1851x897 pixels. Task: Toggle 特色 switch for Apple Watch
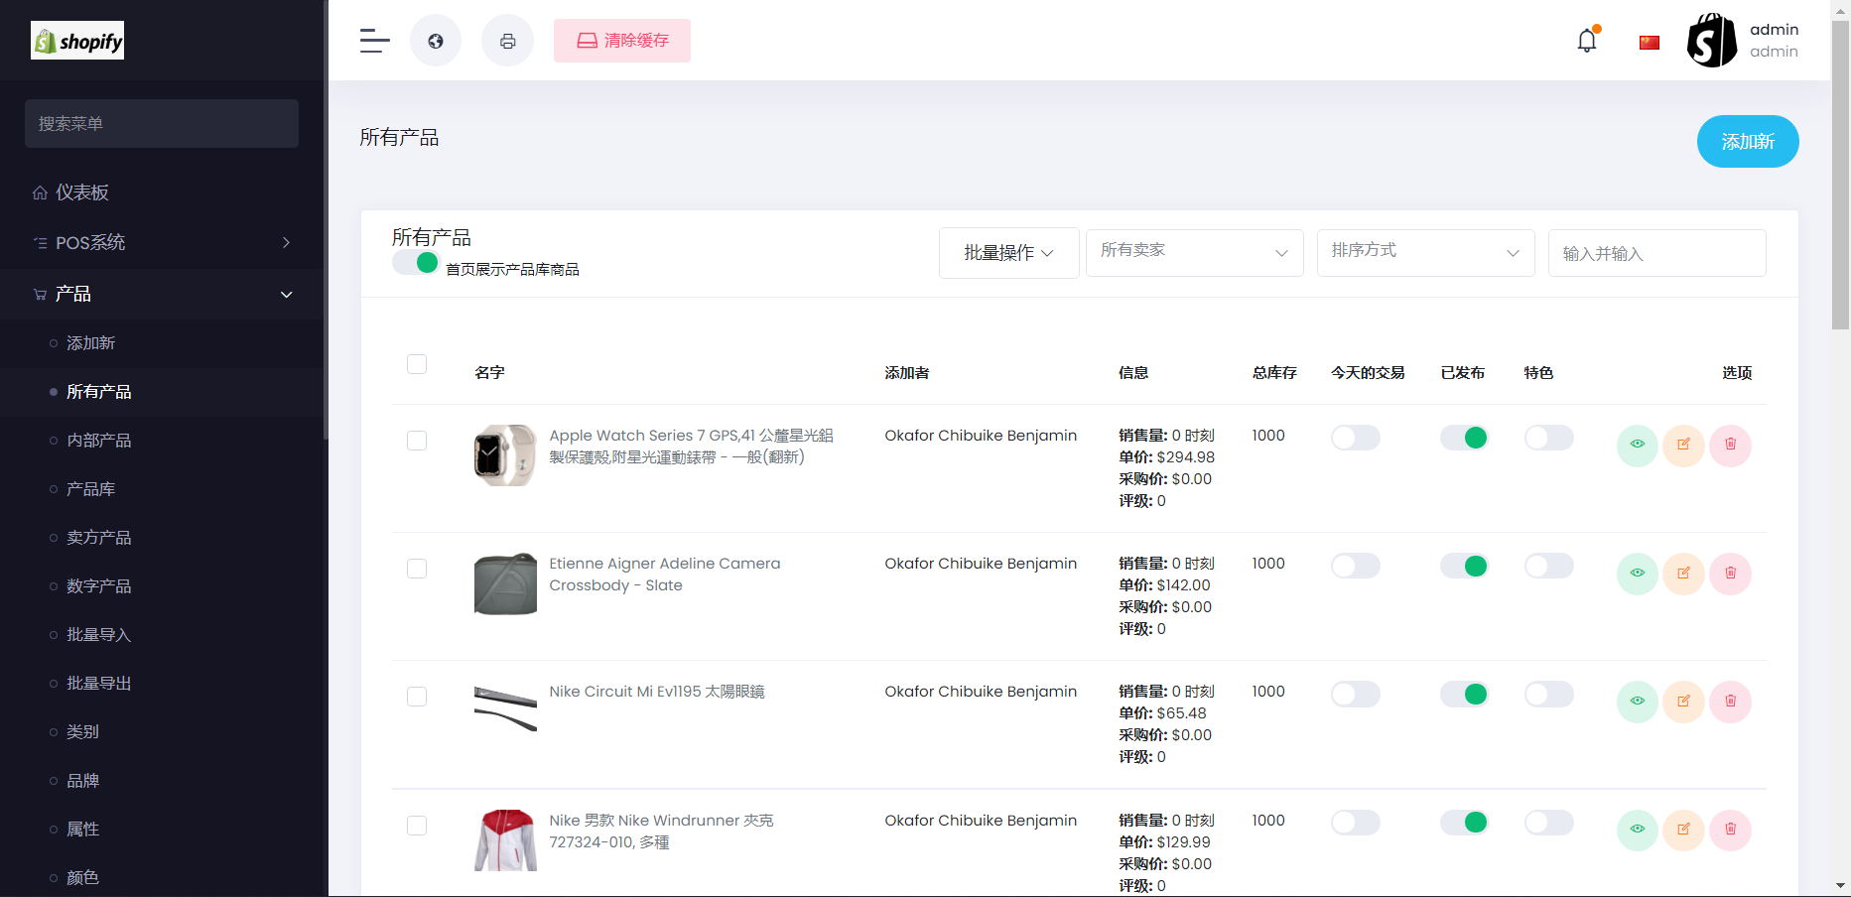1549,438
